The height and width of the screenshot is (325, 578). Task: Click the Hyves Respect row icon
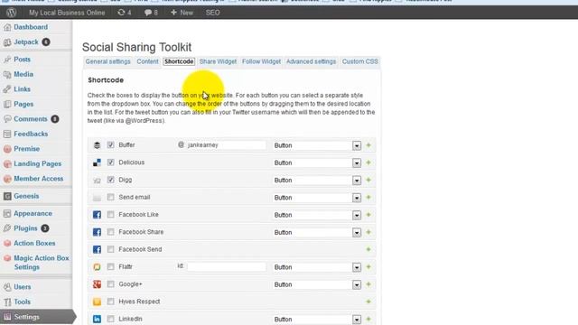point(97,302)
